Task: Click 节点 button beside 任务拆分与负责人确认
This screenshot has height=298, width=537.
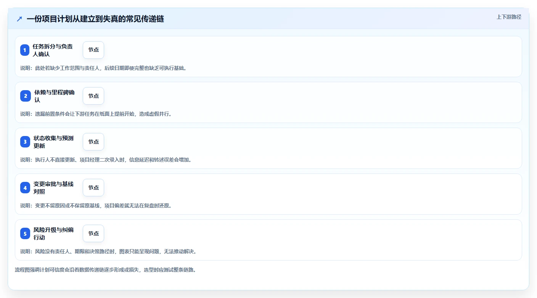Action: 93,50
